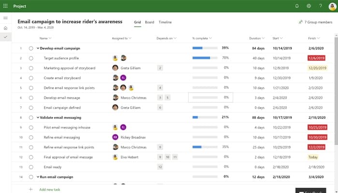This screenshot has height=193, width=338.
Task: Mark Refine email messaging complete
Action: pos(31,138)
